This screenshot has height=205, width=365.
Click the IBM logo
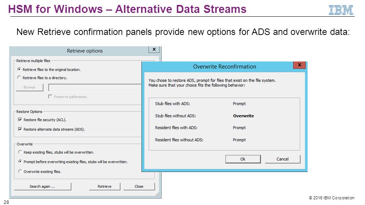tap(341, 10)
